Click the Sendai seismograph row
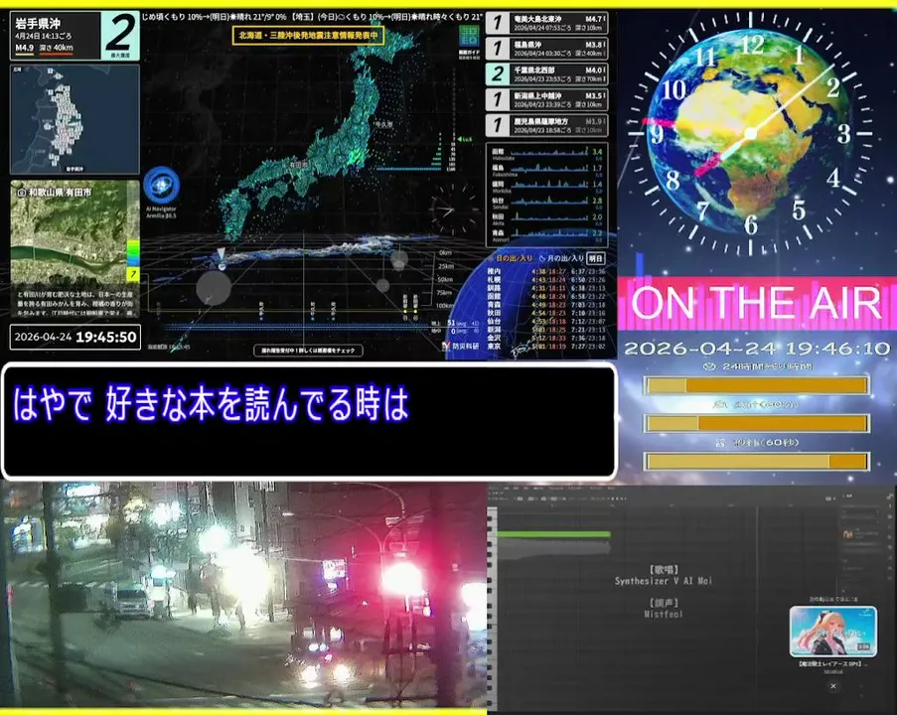897x715 pixels. [x=547, y=203]
